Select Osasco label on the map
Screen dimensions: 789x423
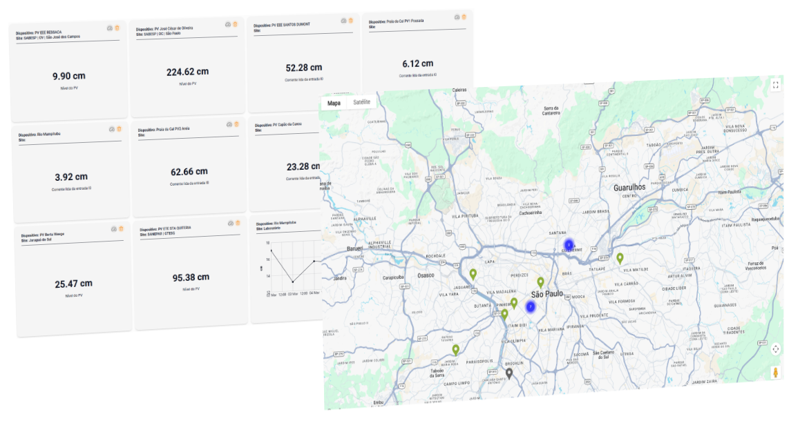pos(426,275)
